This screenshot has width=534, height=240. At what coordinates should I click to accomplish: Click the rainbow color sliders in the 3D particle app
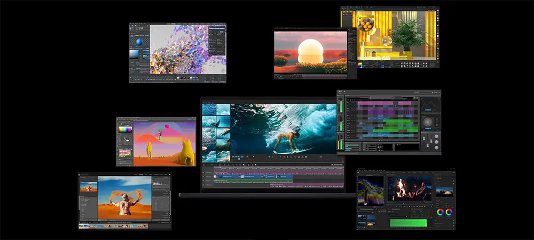145,54
